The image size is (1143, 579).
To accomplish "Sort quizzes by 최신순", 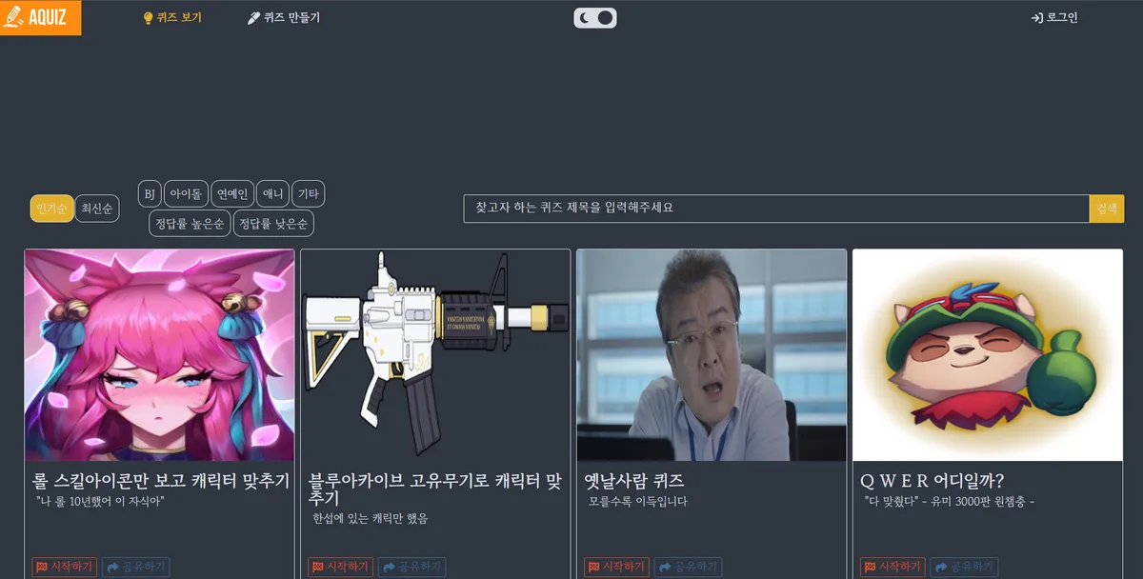I will pyautogui.click(x=97, y=209).
